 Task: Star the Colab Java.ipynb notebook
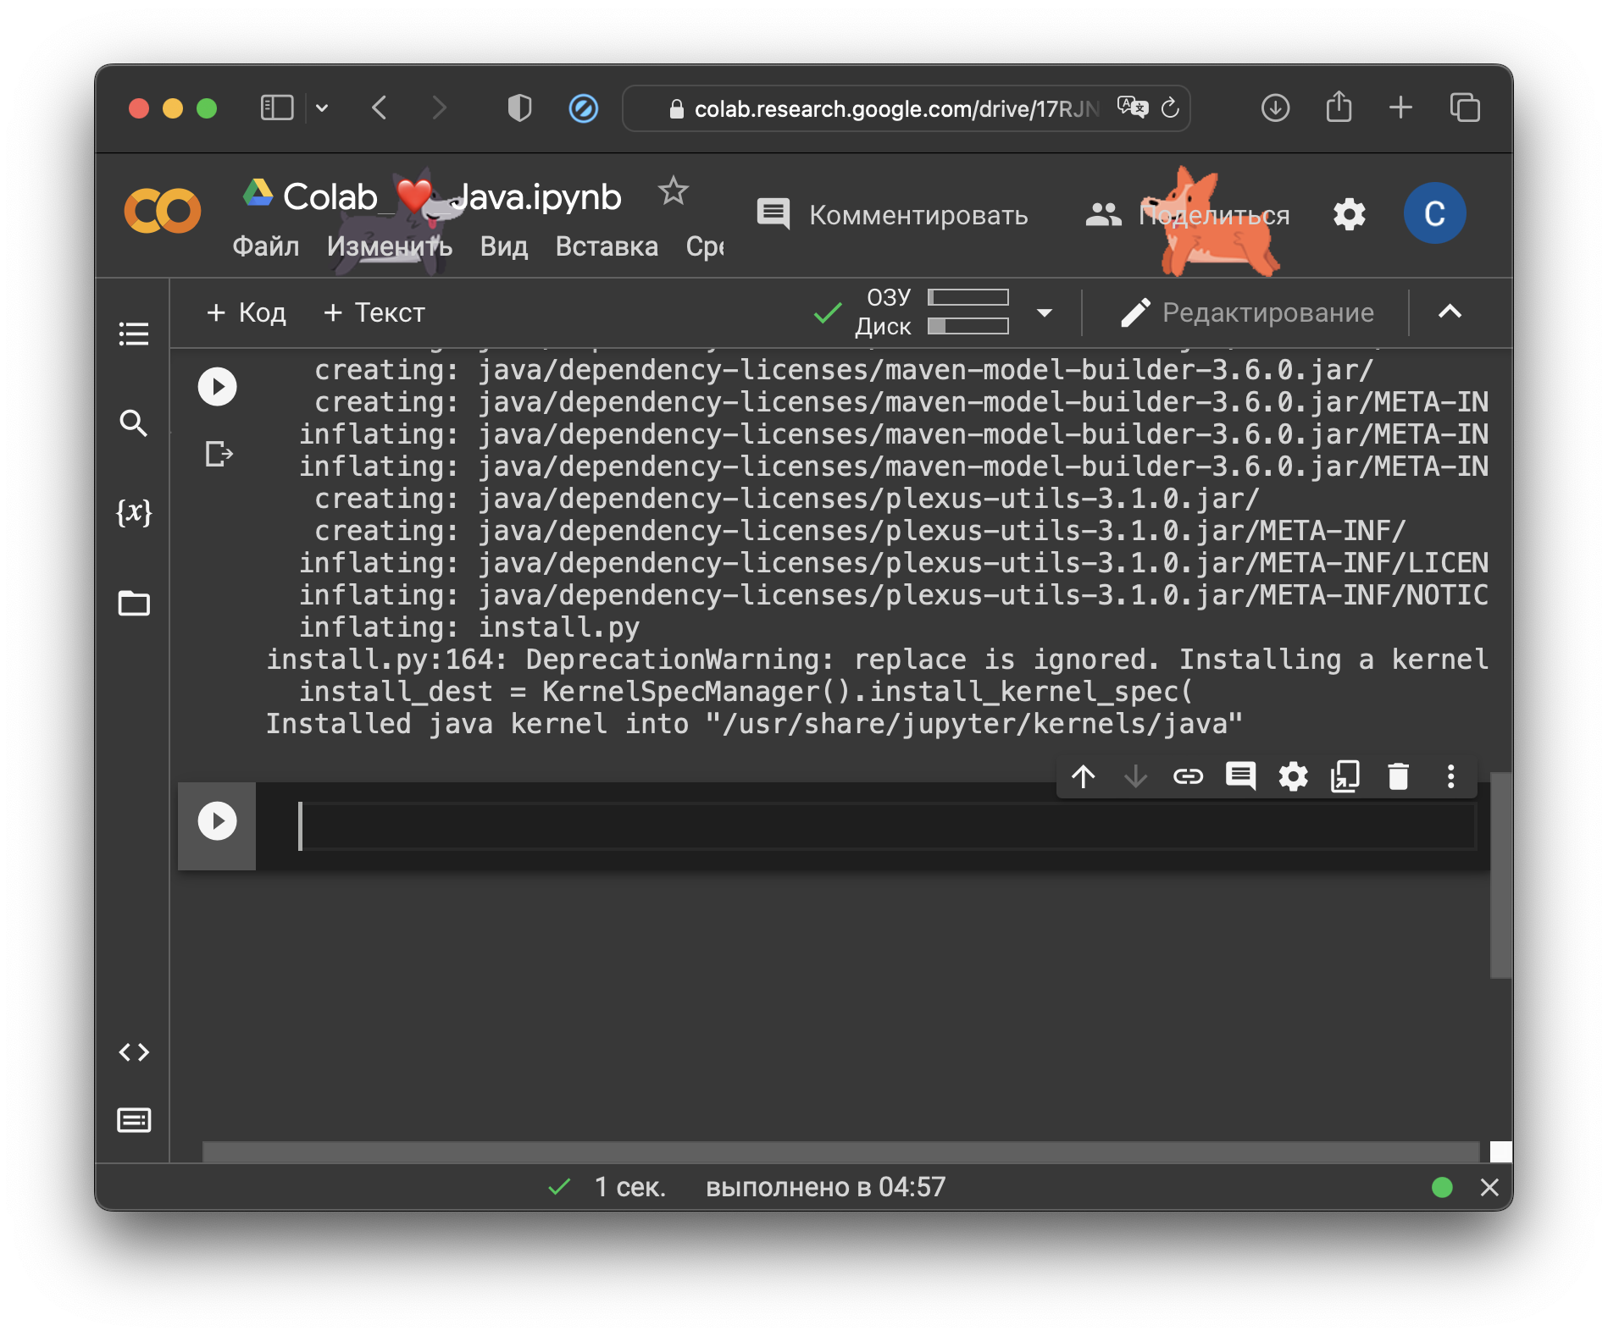[x=674, y=191]
